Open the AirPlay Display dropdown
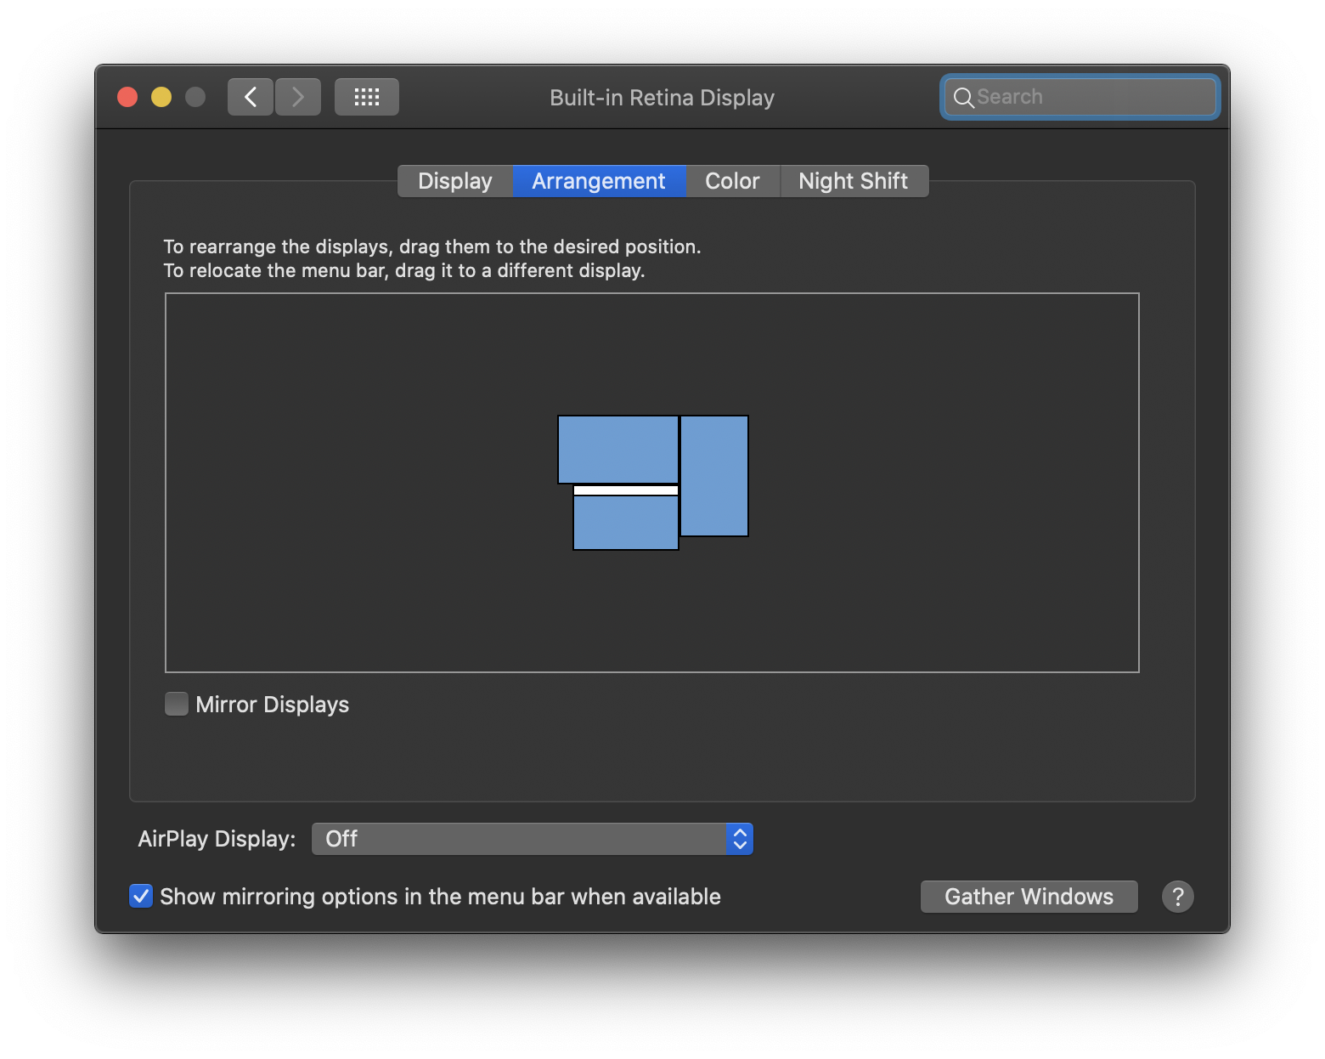 (532, 838)
